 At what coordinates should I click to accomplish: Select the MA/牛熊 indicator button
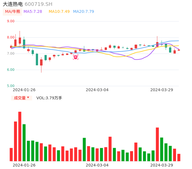click(x=13, y=12)
